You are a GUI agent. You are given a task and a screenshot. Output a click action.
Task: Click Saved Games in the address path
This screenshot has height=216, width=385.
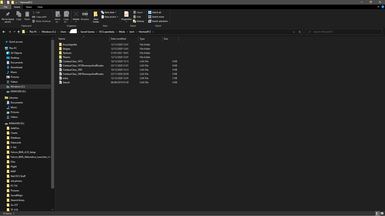pos(87,32)
